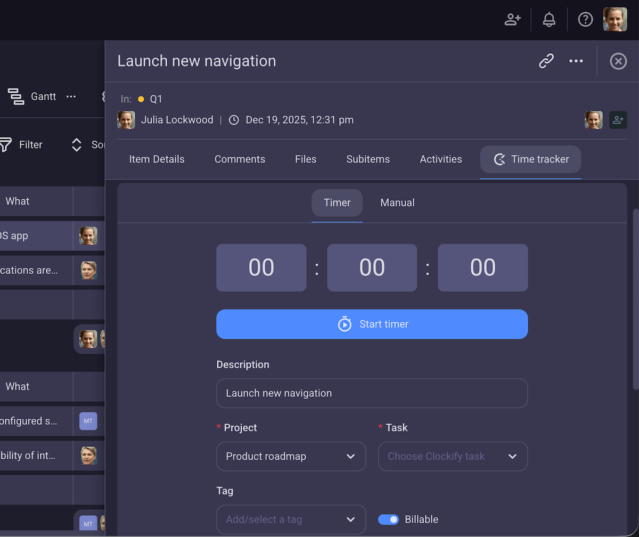Copy the item link using the chain icon
The image size is (639, 537).
545,61
